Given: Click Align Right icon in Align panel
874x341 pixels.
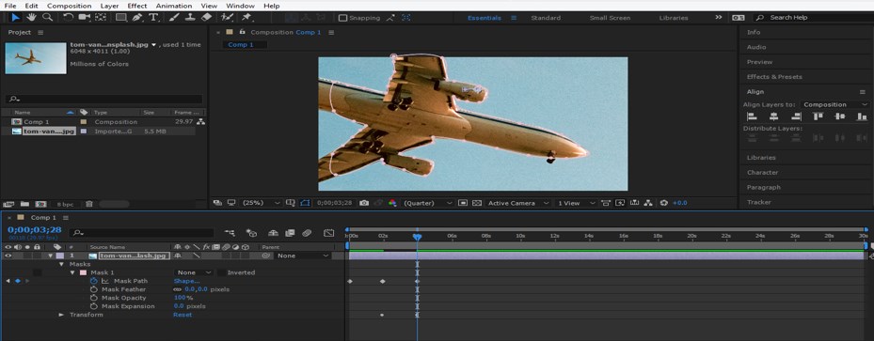Looking at the screenshot, I should point(796,116).
